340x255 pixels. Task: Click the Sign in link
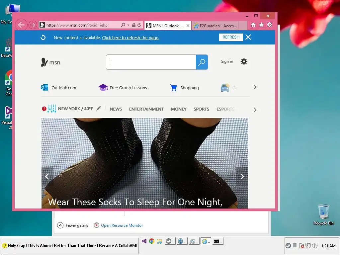coord(227,61)
